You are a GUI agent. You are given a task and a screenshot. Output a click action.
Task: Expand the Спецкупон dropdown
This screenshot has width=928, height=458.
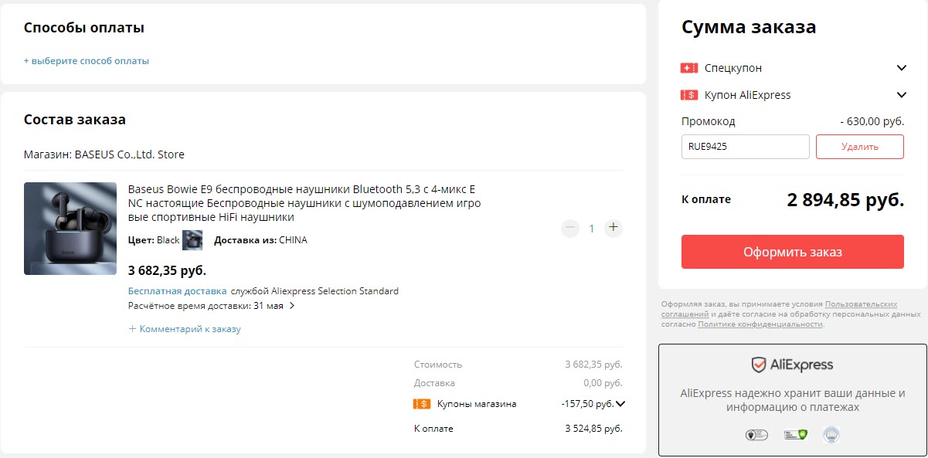(901, 68)
